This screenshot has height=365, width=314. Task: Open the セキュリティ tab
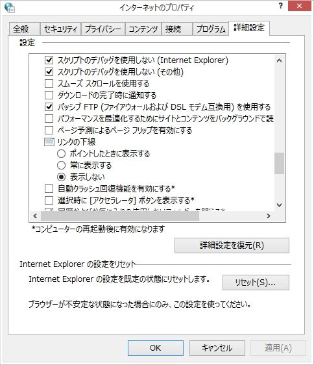(x=60, y=29)
